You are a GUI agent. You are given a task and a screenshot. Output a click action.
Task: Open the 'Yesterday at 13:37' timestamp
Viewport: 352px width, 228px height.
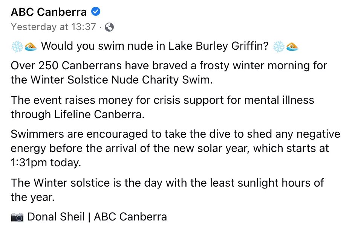[54, 27]
